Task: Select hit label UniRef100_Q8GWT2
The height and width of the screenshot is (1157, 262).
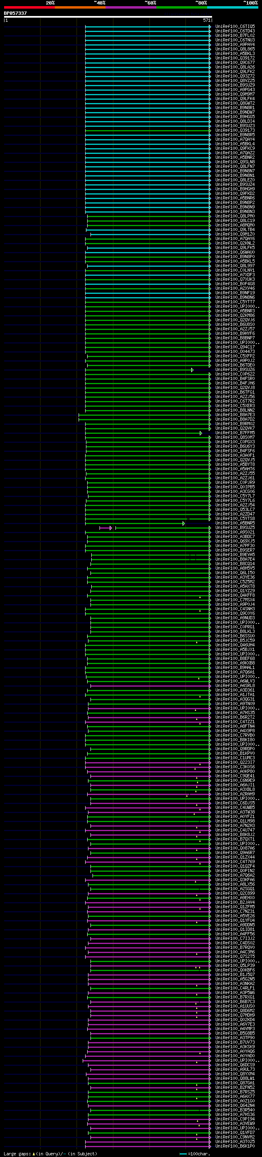Action: pos(235,103)
